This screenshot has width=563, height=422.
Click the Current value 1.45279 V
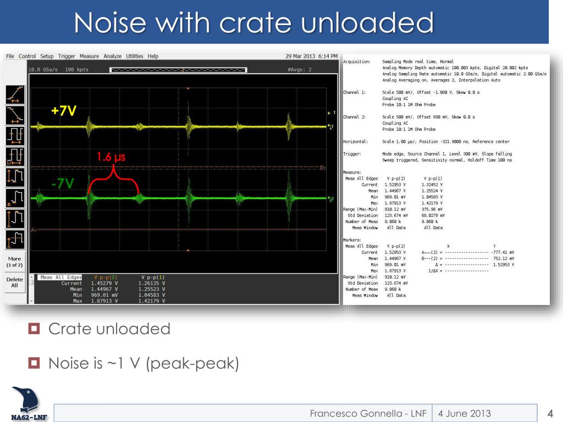pyautogui.click(x=104, y=283)
